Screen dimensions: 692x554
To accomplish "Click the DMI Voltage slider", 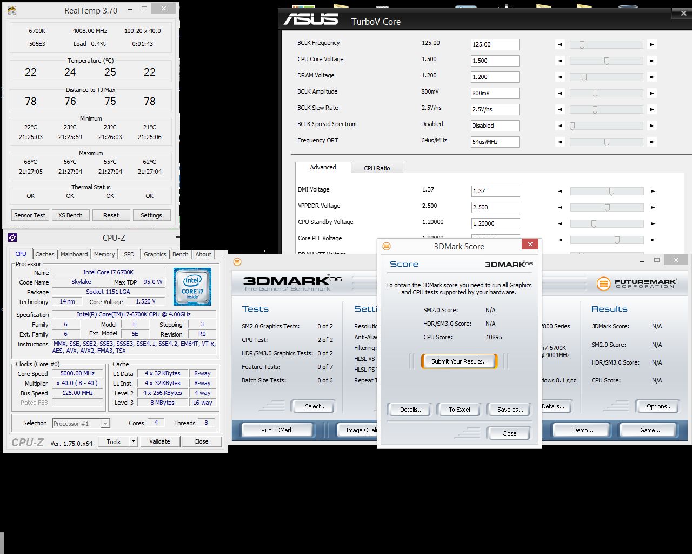I will pos(607,191).
